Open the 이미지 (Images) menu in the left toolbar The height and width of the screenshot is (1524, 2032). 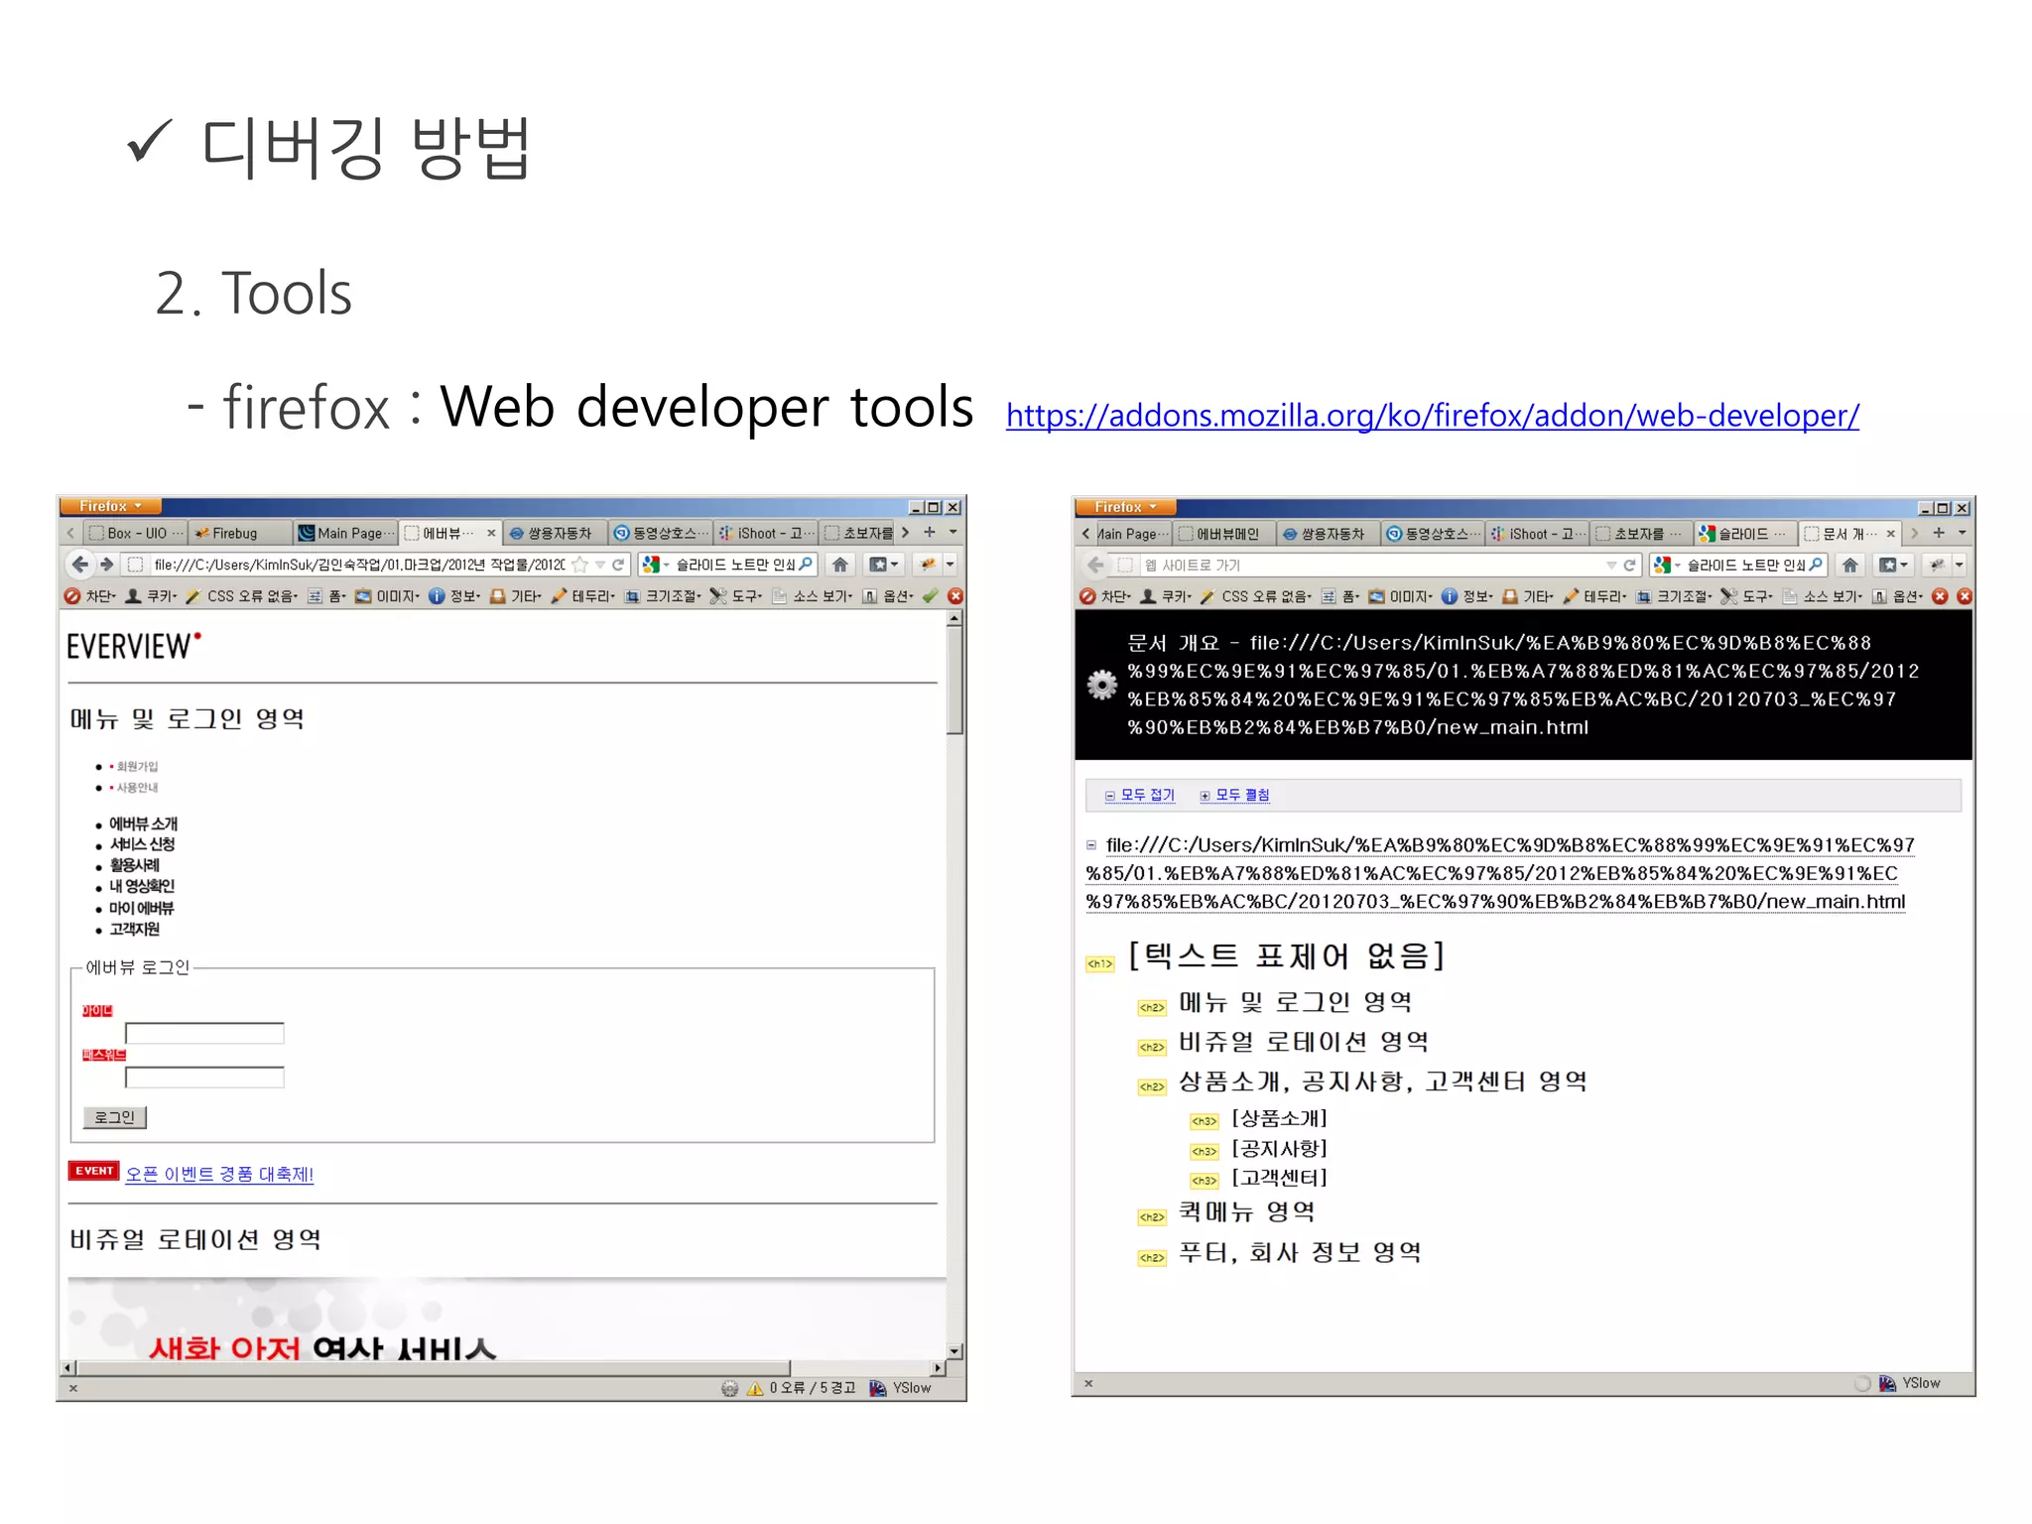pyautogui.click(x=388, y=596)
